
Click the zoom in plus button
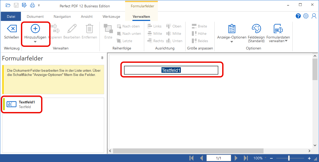click(x=309, y=158)
